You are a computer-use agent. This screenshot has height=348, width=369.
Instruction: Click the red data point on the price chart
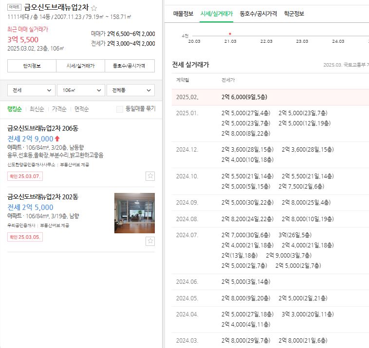[230, 34]
